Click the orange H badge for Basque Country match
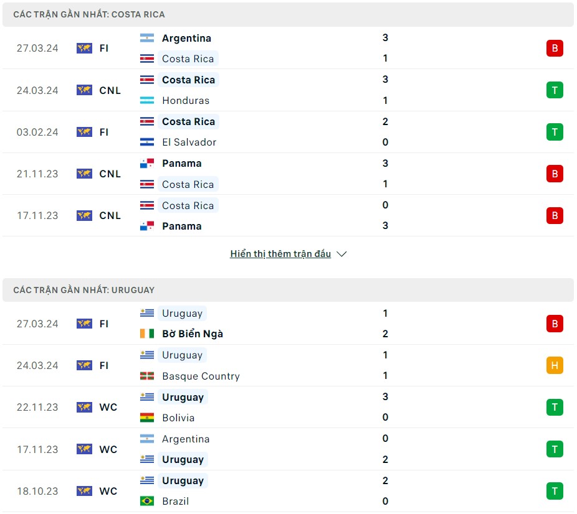 coord(555,365)
